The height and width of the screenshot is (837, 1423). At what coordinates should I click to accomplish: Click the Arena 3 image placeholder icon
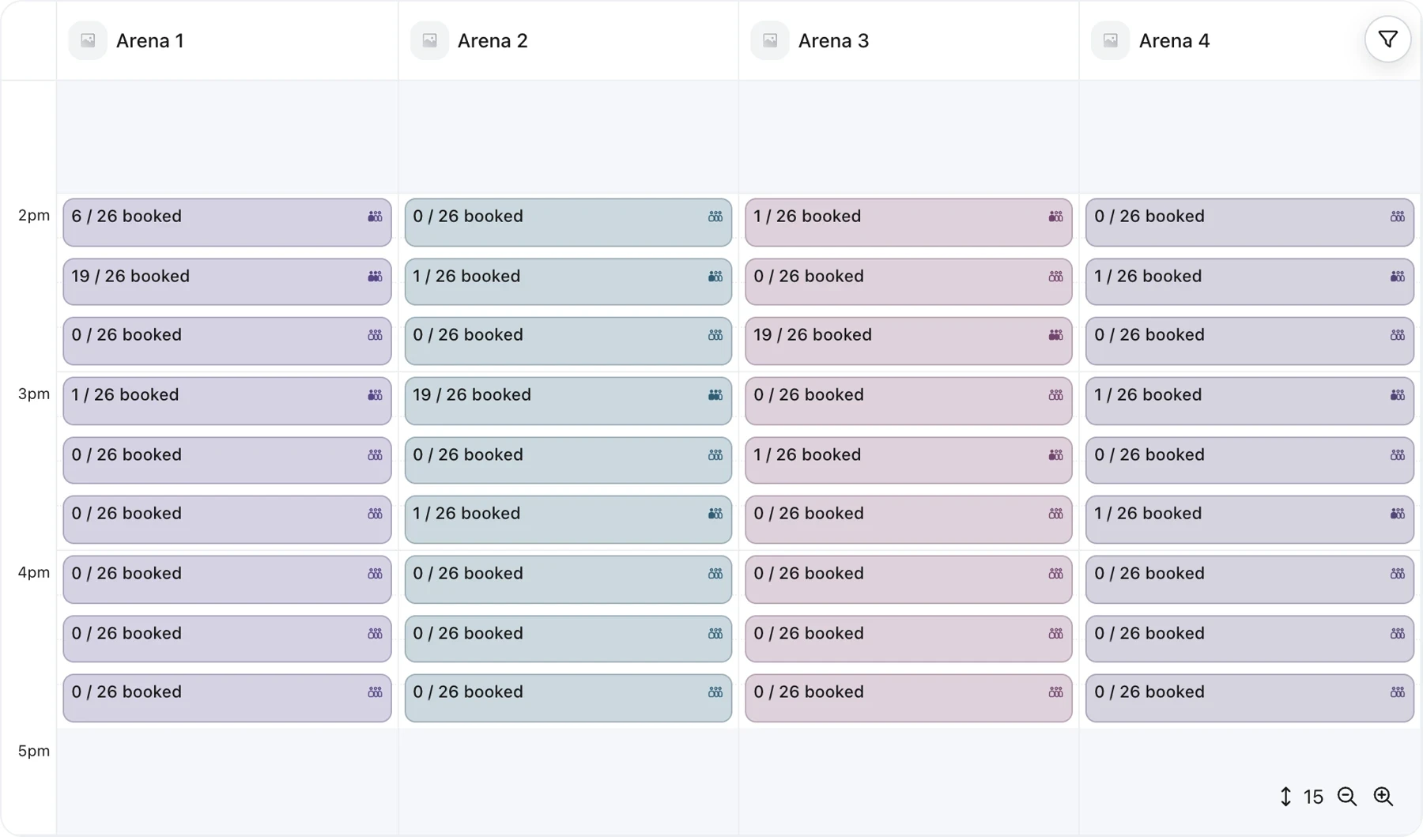coord(770,40)
